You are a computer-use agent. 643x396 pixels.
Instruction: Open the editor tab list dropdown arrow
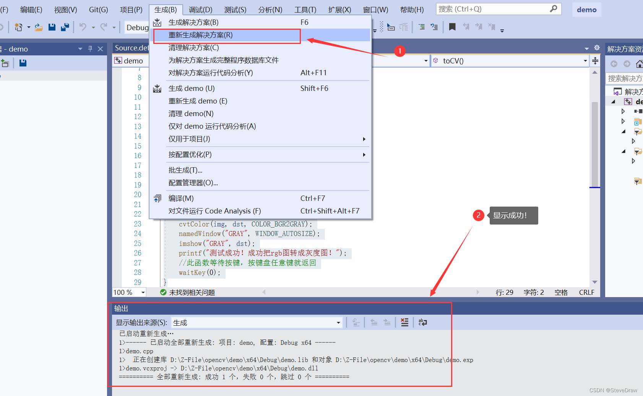click(x=587, y=48)
